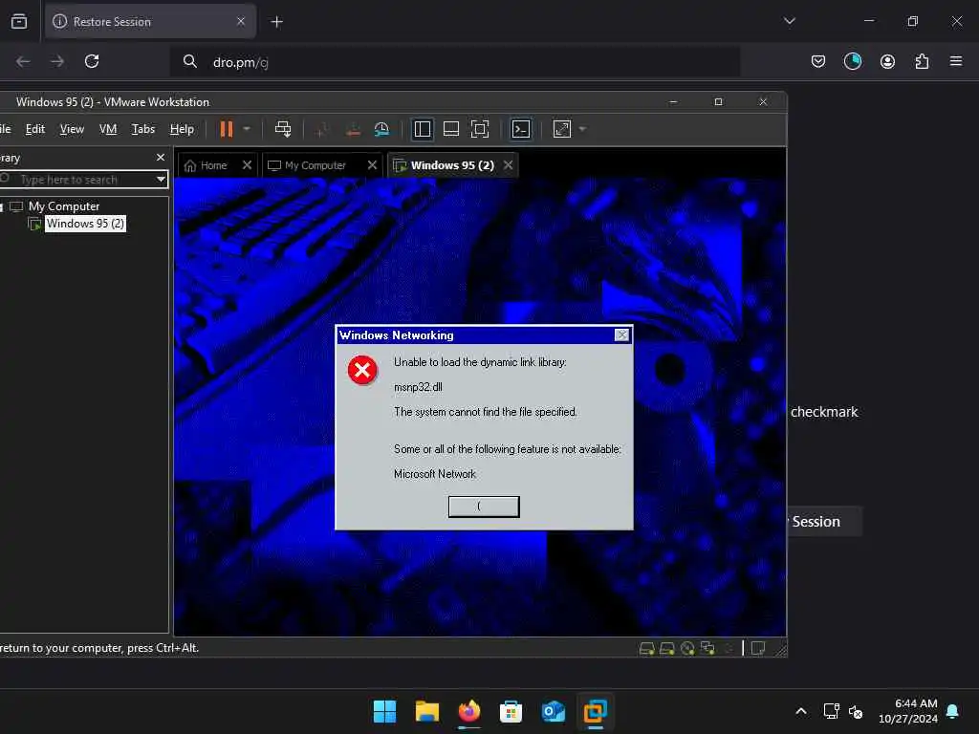Open the taskbar clock and date
979x734 pixels.
908,711
